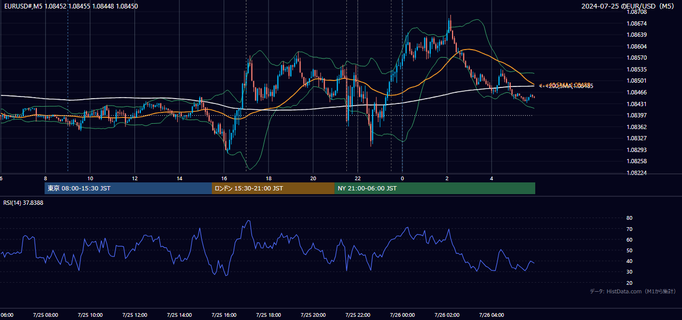Click the 1.08362 price axis label
The height and width of the screenshot is (320, 682).
(637, 127)
